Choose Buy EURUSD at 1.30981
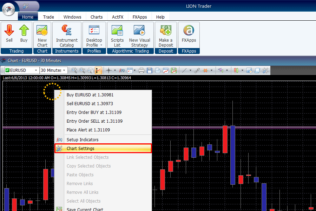This screenshot has width=316, height=211. click(x=103, y=95)
